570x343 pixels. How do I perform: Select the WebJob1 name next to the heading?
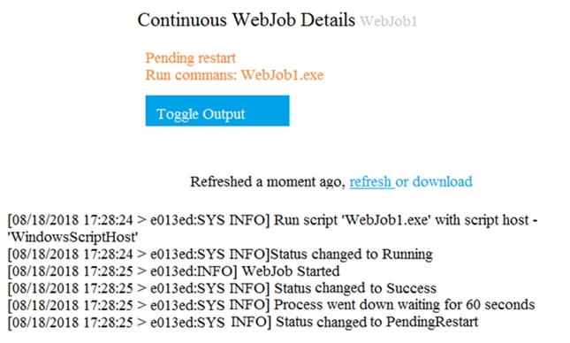(x=388, y=21)
